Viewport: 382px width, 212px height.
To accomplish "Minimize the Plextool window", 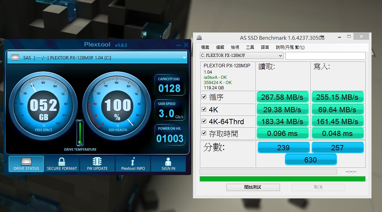I will pos(179,45).
